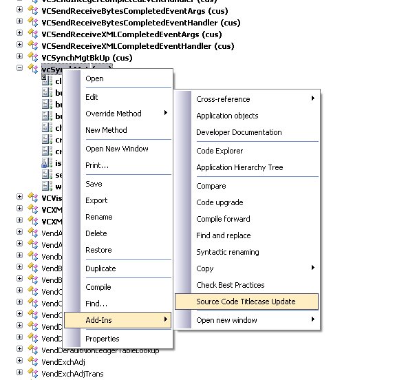Select Code upgrade item
406x380 pixels.
point(247,202)
